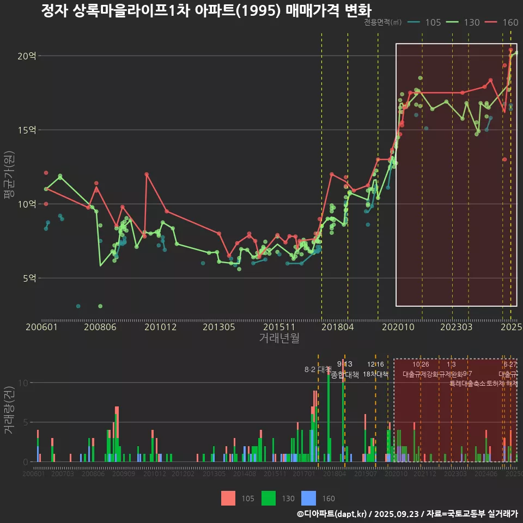Click 200703 on the volume chart axis
The image size is (523, 523).
(x=62, y=473)
